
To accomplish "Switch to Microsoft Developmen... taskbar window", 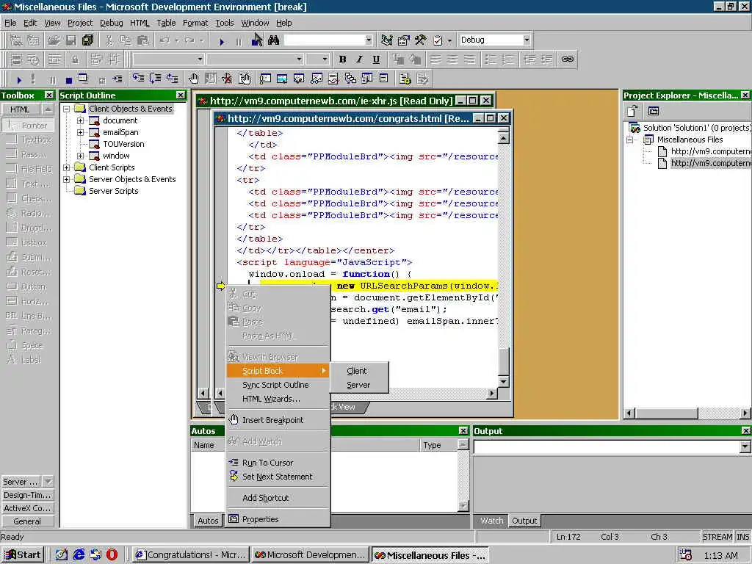I will point(310,555).
